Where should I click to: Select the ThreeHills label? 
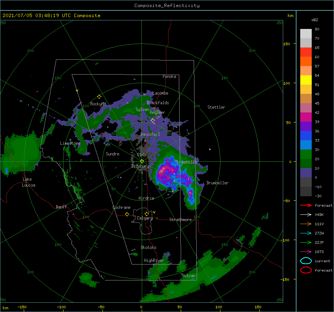click(186, 162)
